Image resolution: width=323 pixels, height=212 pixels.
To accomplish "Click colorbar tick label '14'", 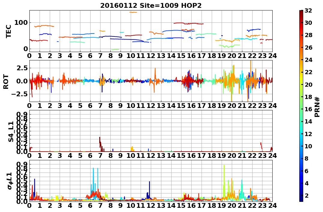I will [308, 121].
